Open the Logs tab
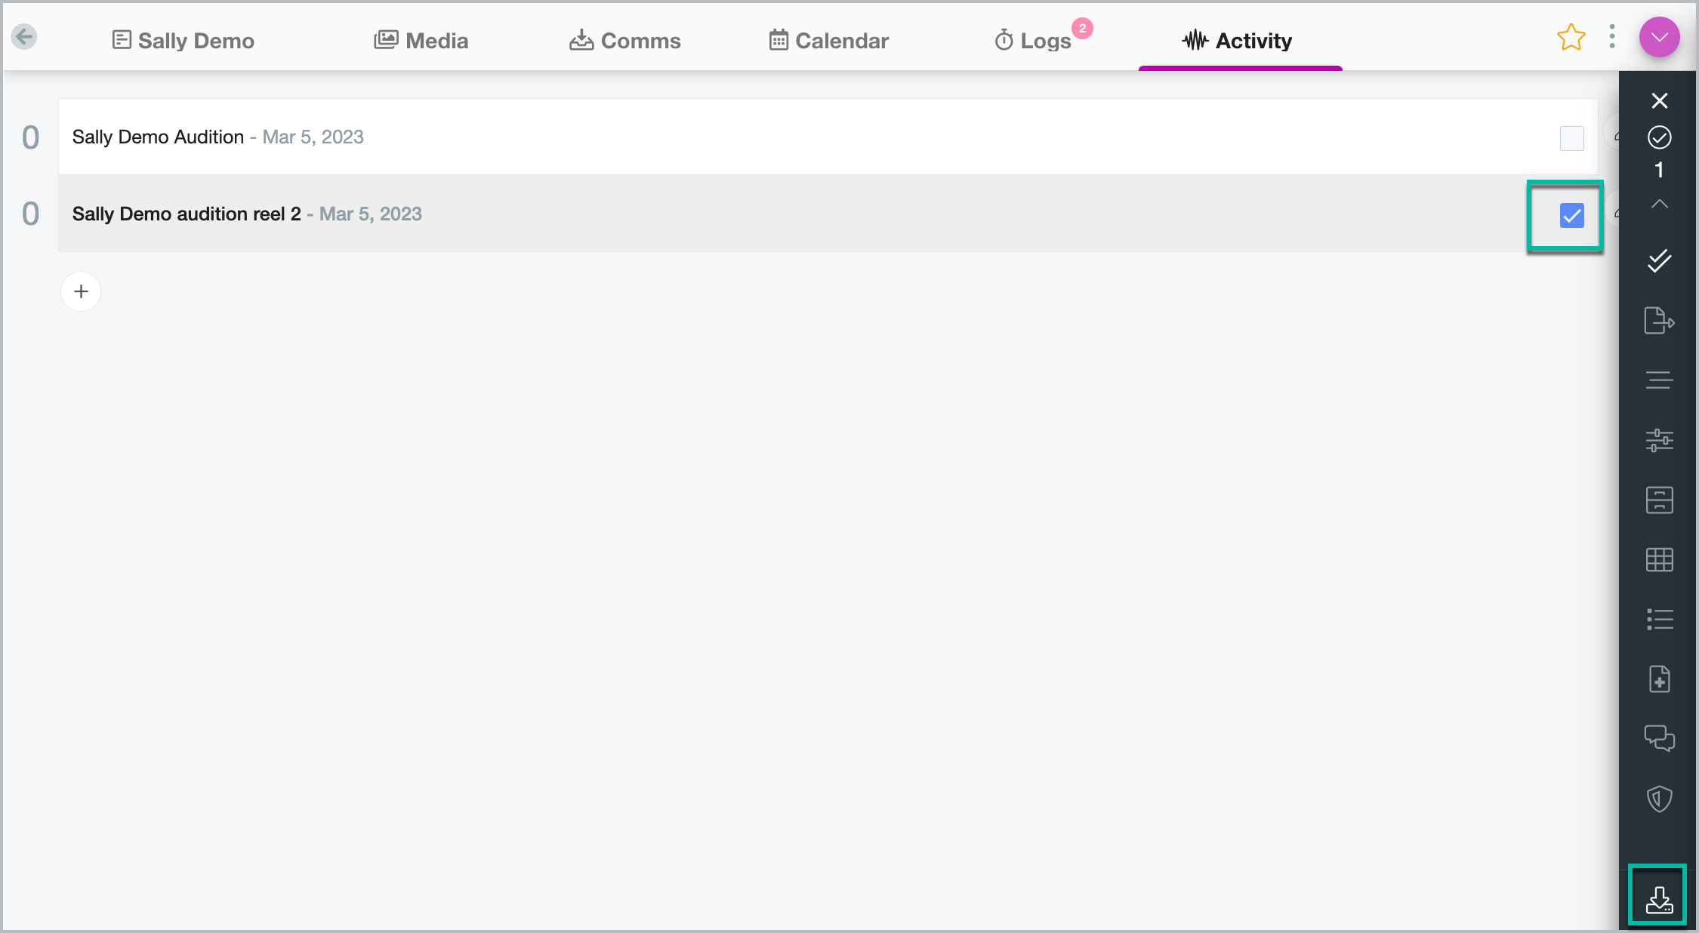1699x933 pixels. point(1033,41)
